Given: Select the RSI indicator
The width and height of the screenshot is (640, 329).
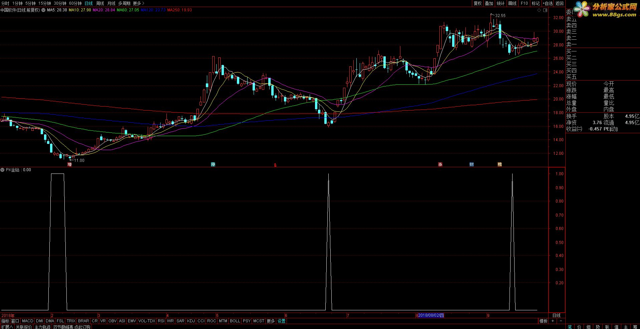Looking at the screenshot, I should coord(161,321).
